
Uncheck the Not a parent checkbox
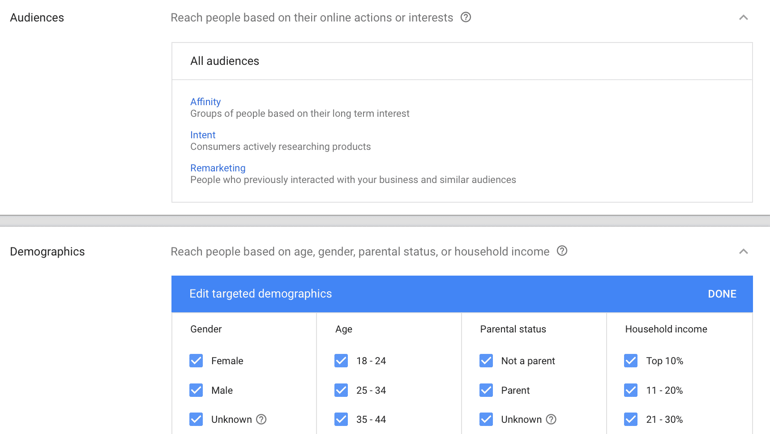tap(486, 361)
